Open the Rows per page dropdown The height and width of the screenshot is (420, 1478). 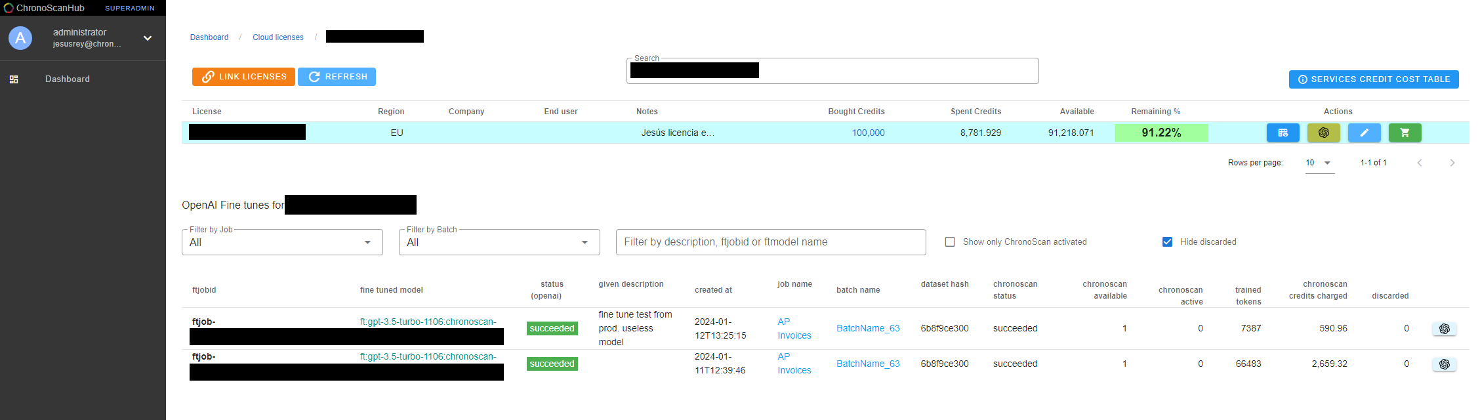click(x=1319, y=163)
